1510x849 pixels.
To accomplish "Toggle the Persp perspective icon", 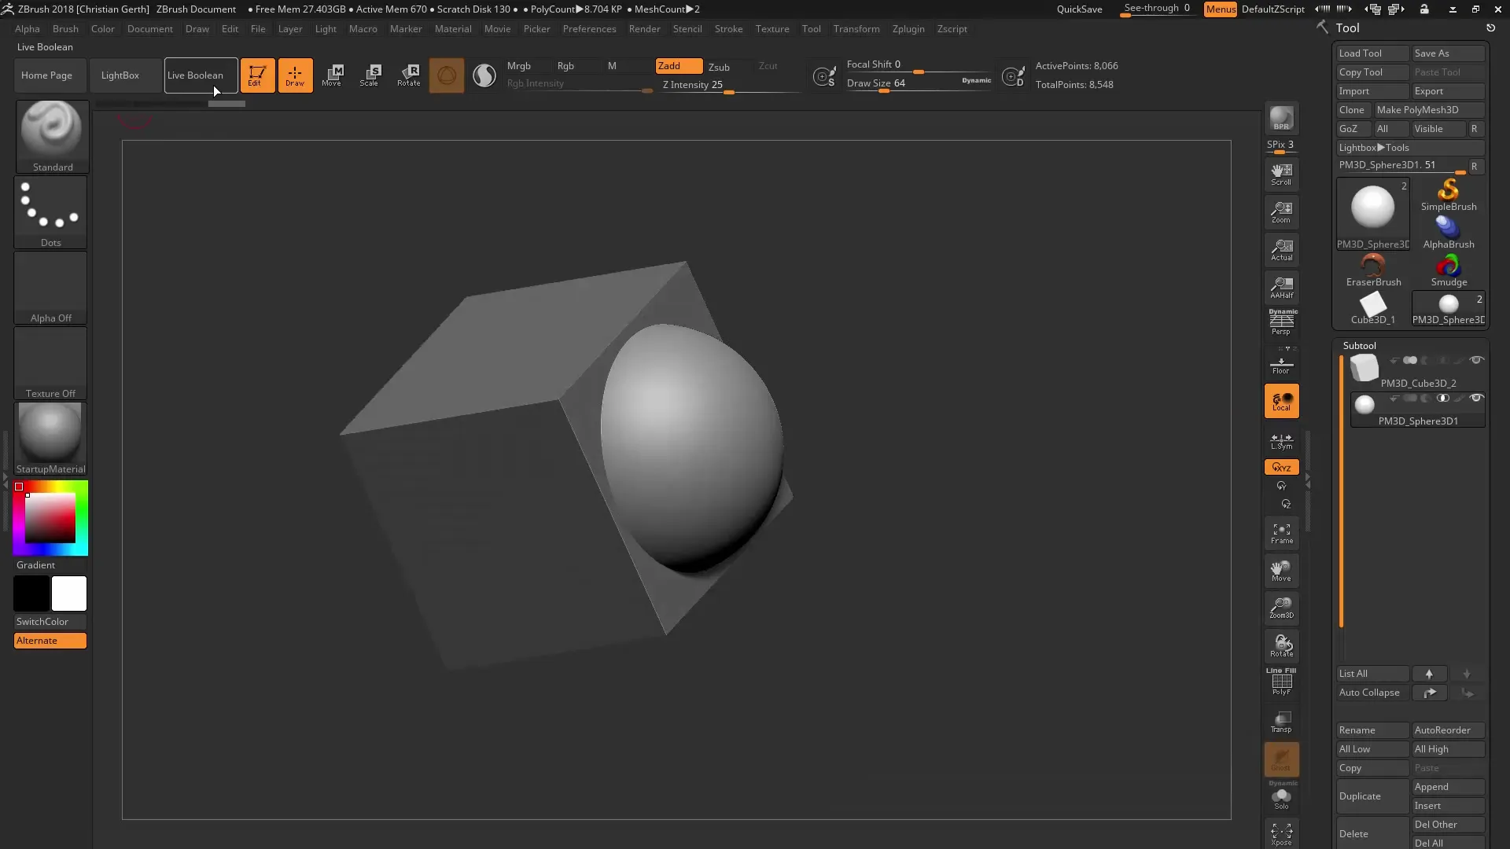I will [1281, 323].
